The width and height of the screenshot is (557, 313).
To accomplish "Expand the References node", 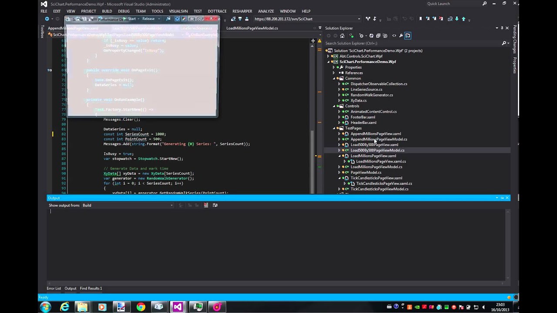I will 334,73.
